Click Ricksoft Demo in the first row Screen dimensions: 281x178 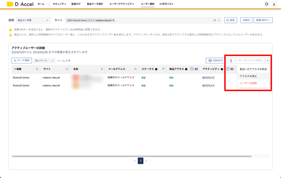(21, 77)
